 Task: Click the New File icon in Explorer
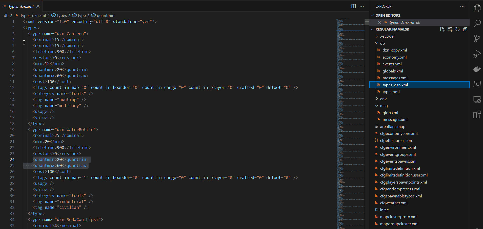(x=442, y=29)
